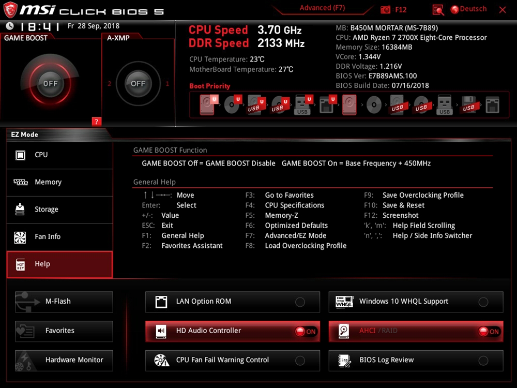Click the MotherBoard Temperature reading '27°C'
The image size is (517, 388).
click(x=286, y=69)
